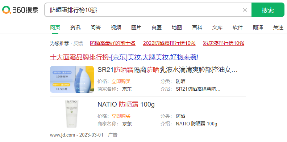This screenshot has height=142, width=287.
Task: Open the 地图 tab
Action: (x=177, y=27)
